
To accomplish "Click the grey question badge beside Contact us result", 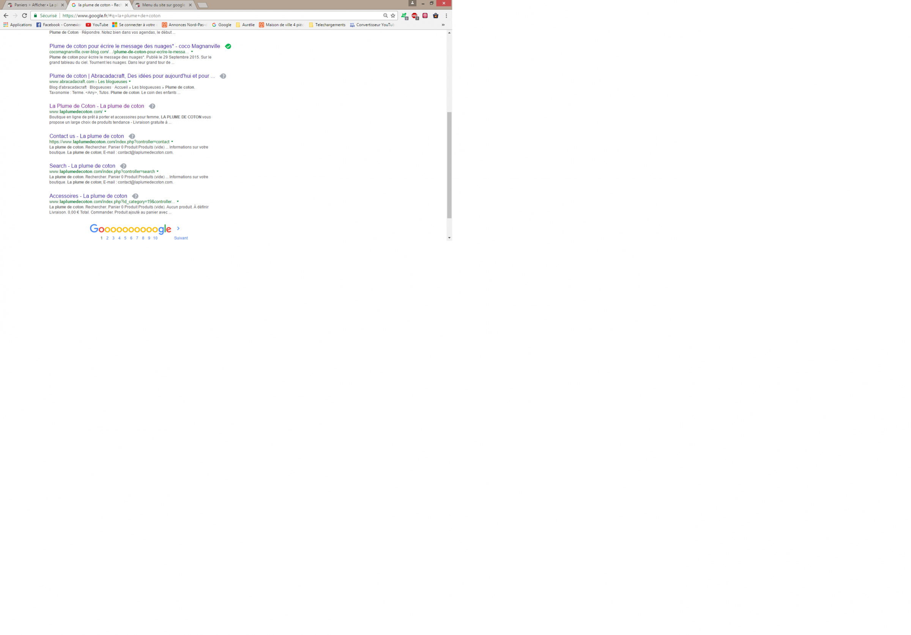I will pyautogui.click(x=132, y=137).
